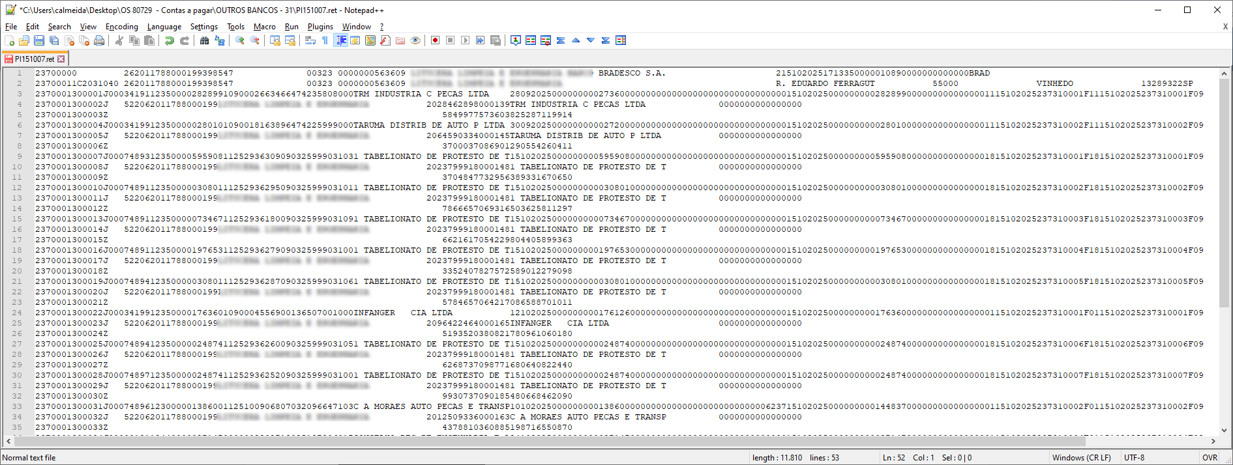Image resolution: width=1233 pixels, height=465 pixels.
Task: Switch OVR insert mode in status bar
Action: tap(1210, 458)
